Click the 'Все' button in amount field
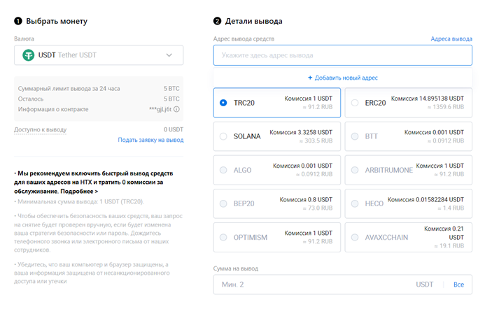Screen dimensions: 485x309 (458, 285)
